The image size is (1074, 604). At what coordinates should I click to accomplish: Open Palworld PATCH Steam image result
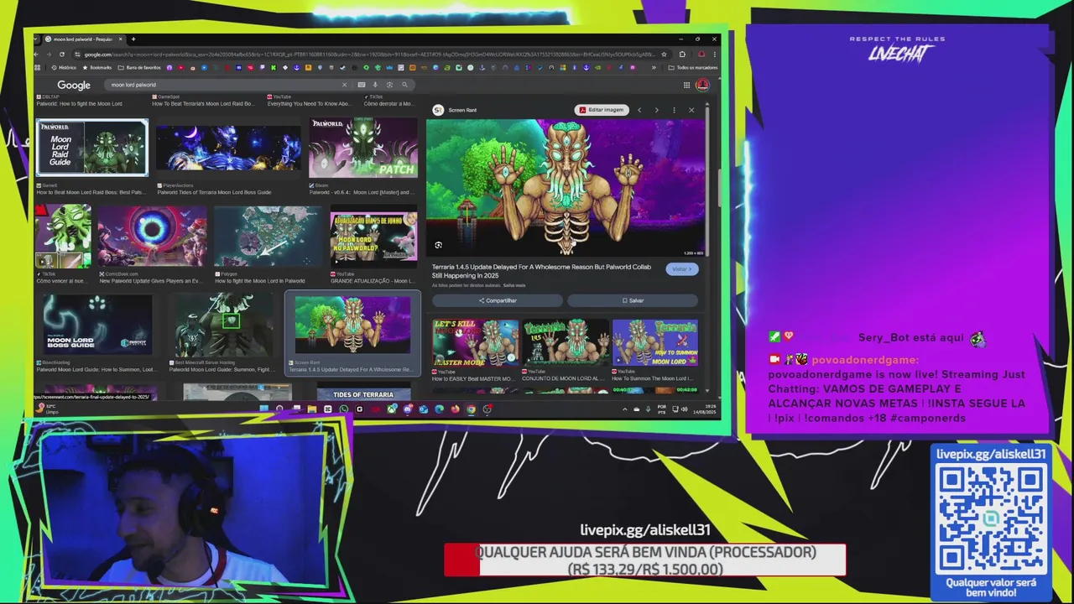point(363,148)
